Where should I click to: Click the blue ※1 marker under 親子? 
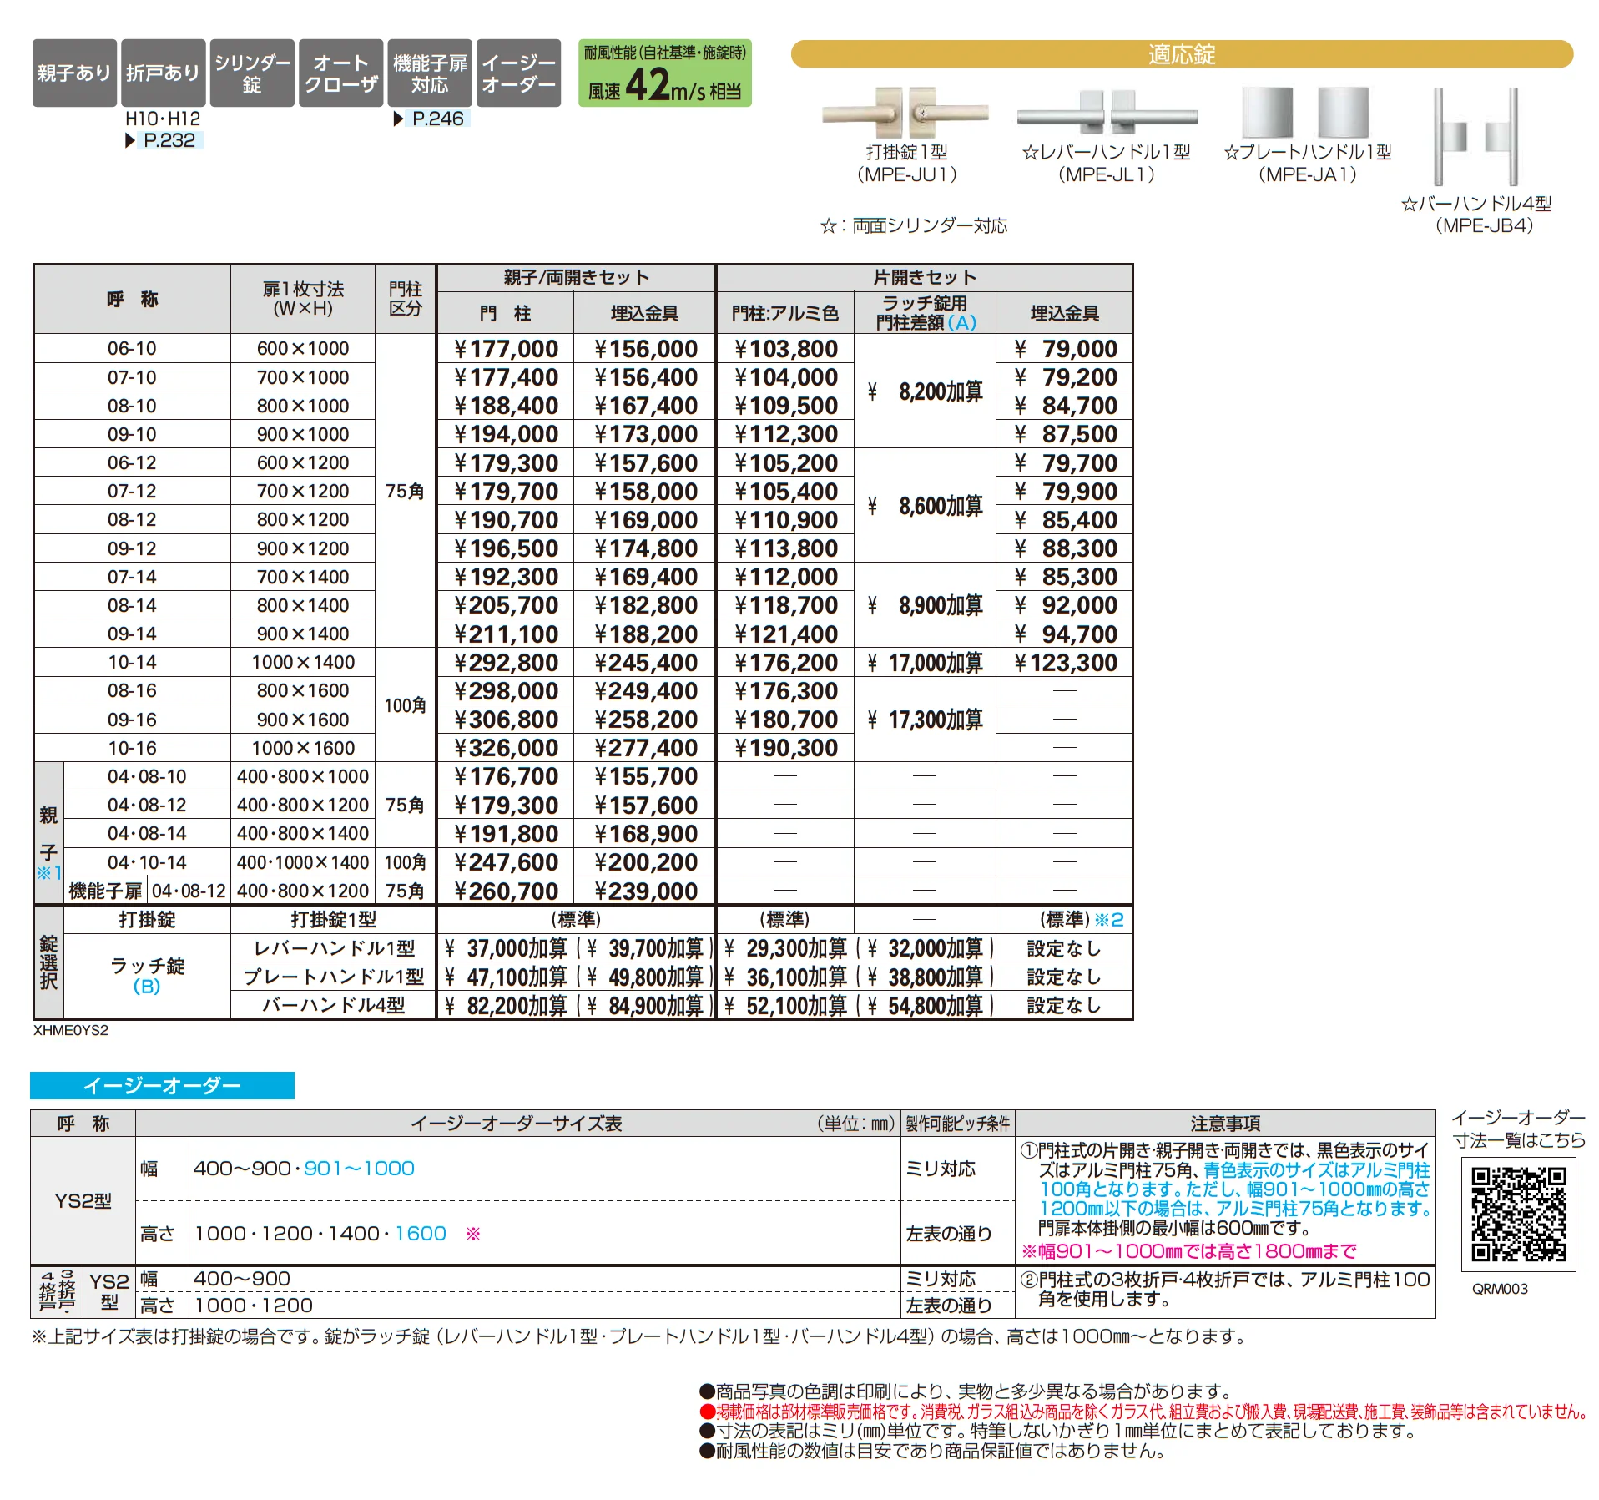48,873
